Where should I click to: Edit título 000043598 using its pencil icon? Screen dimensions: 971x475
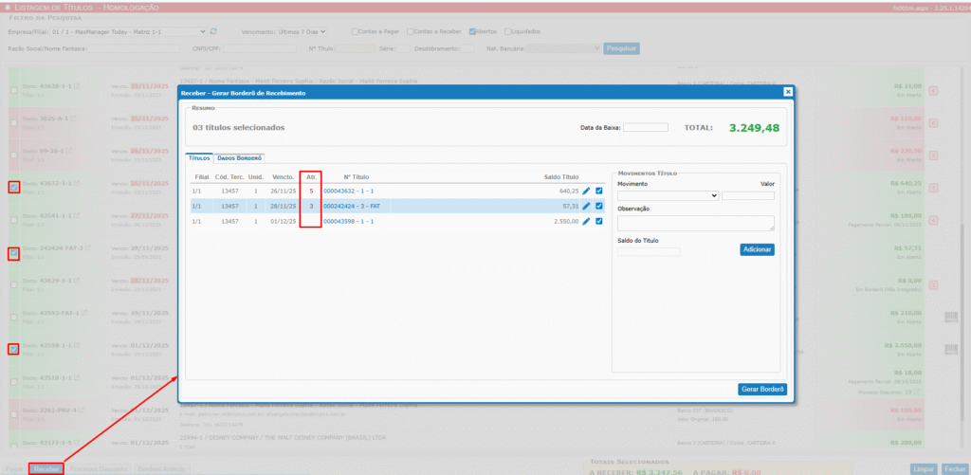(x=586, y=222)
